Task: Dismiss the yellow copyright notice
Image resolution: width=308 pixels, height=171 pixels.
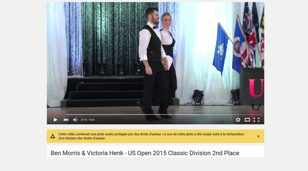Action: [x=258, y=136]
